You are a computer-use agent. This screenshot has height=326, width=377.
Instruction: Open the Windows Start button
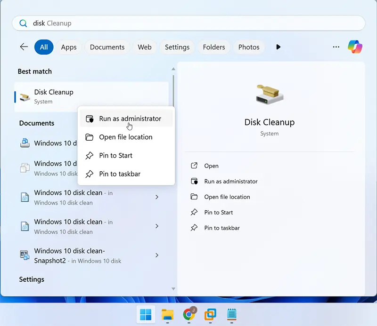pos(146,315)
